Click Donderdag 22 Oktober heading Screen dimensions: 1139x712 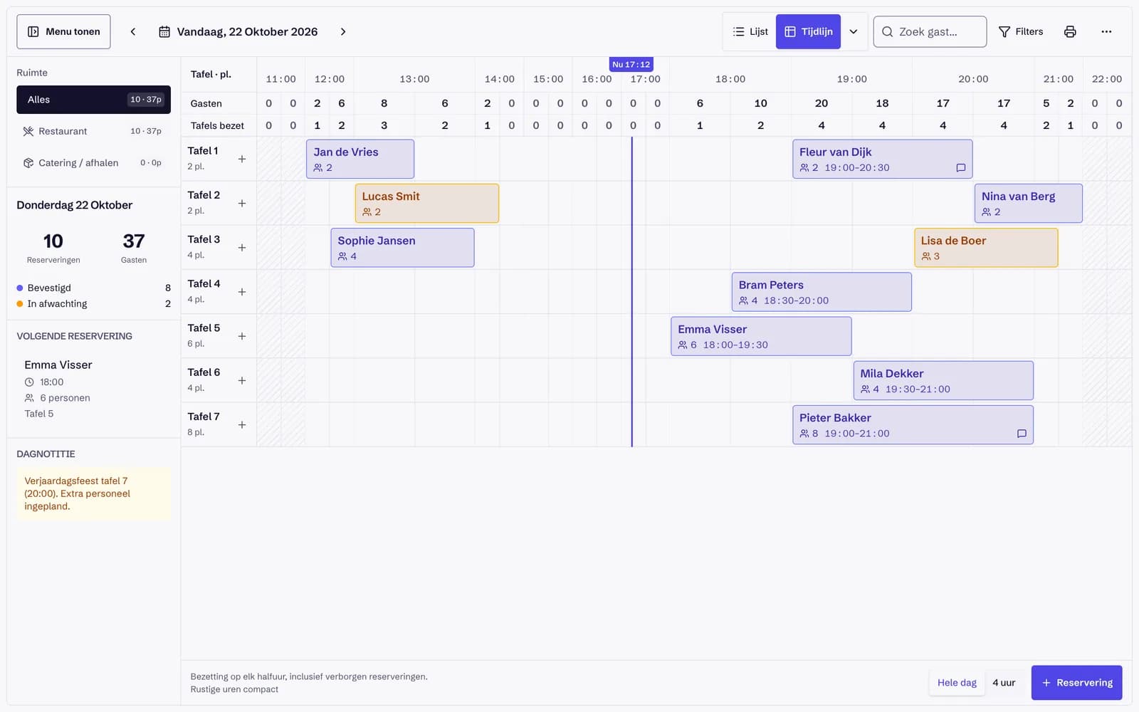click(75, 205)
